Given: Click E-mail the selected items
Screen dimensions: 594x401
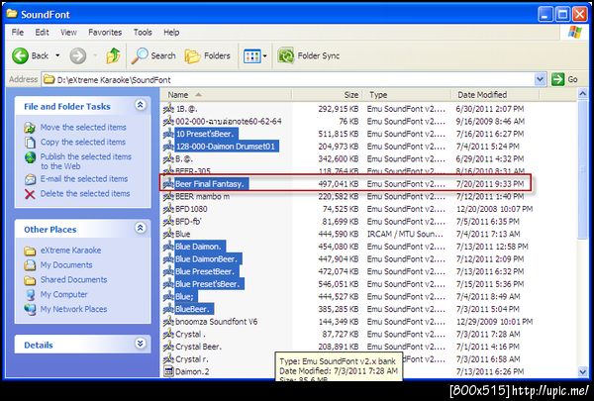Looking at the screenshot, I should coord(84,179).
